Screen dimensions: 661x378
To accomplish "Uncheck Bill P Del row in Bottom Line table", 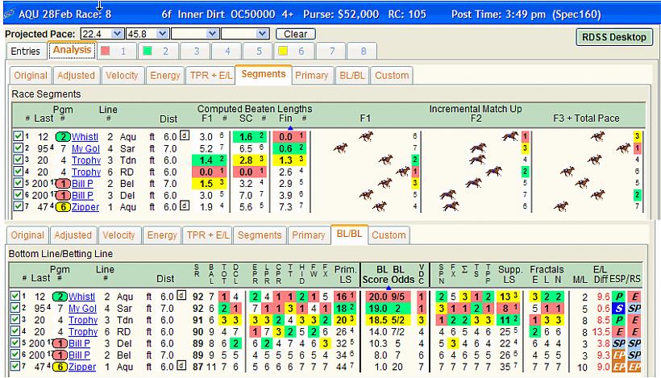I will point(15,343).
